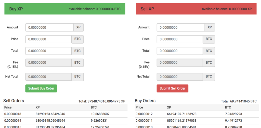Viewport: 261px width, 128px height.
Task: Click the Buy XP Net Total field
Action: [x=48, y=77]
